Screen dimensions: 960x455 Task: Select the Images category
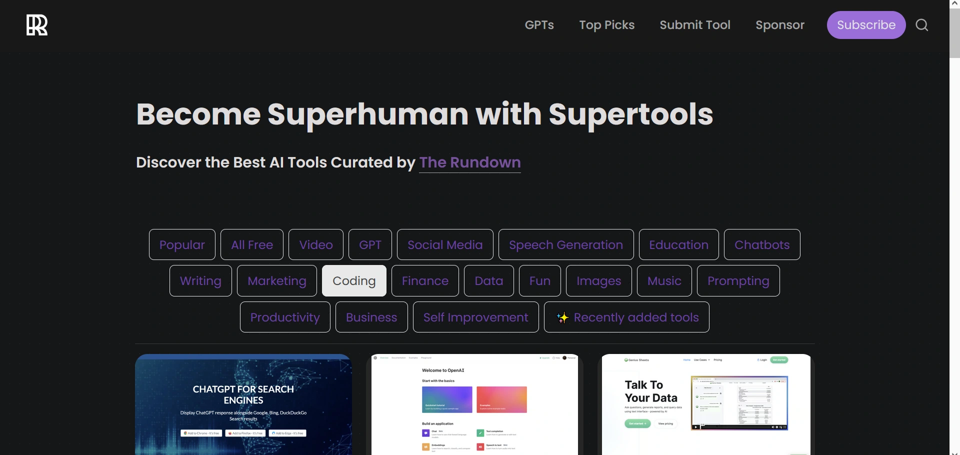[x=599, y=281]
